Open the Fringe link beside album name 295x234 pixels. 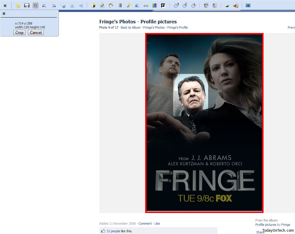coord(286,225)
